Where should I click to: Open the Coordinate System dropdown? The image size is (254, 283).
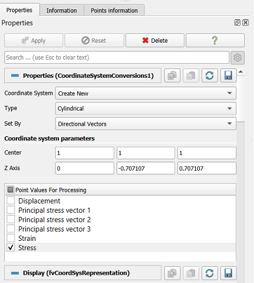click(x=145, y=94)
